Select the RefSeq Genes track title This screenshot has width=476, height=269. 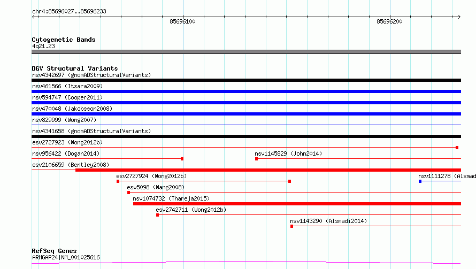click(x=54, y=251)
